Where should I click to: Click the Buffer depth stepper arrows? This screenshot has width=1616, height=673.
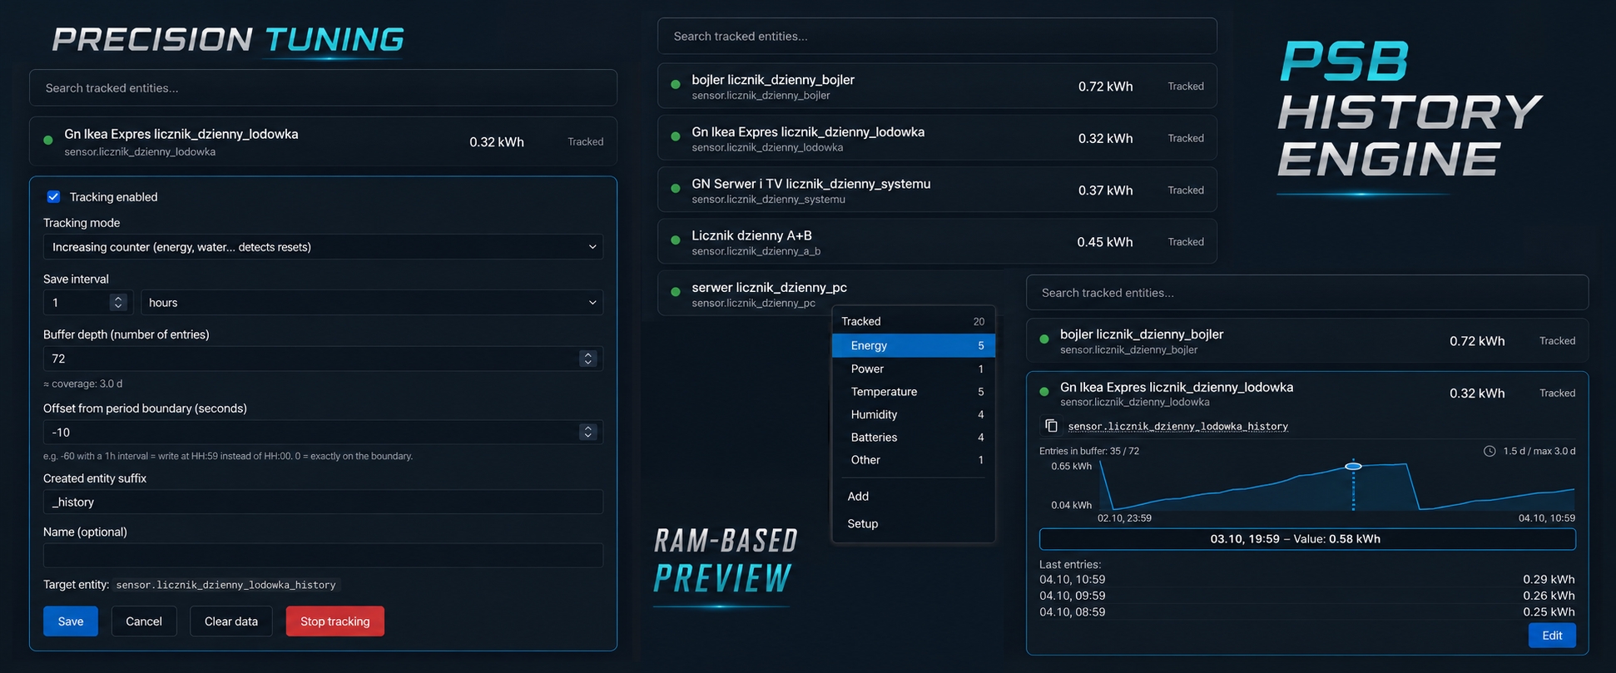588,359
